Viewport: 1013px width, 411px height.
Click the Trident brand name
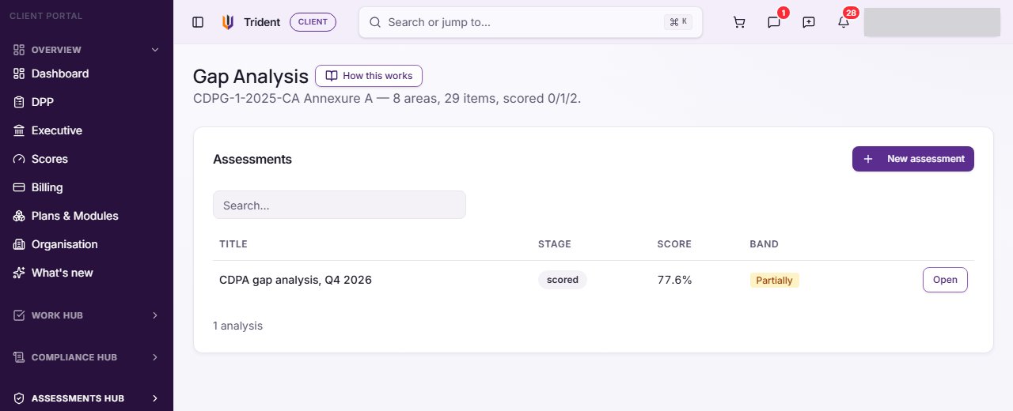[x=262, y=22]
